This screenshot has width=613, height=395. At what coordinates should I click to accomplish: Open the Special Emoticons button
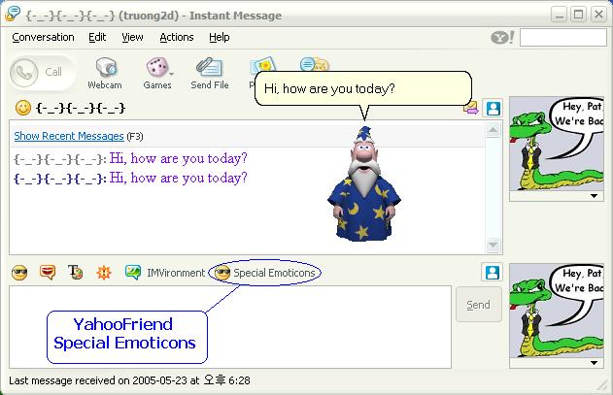(x=264, y=273)
